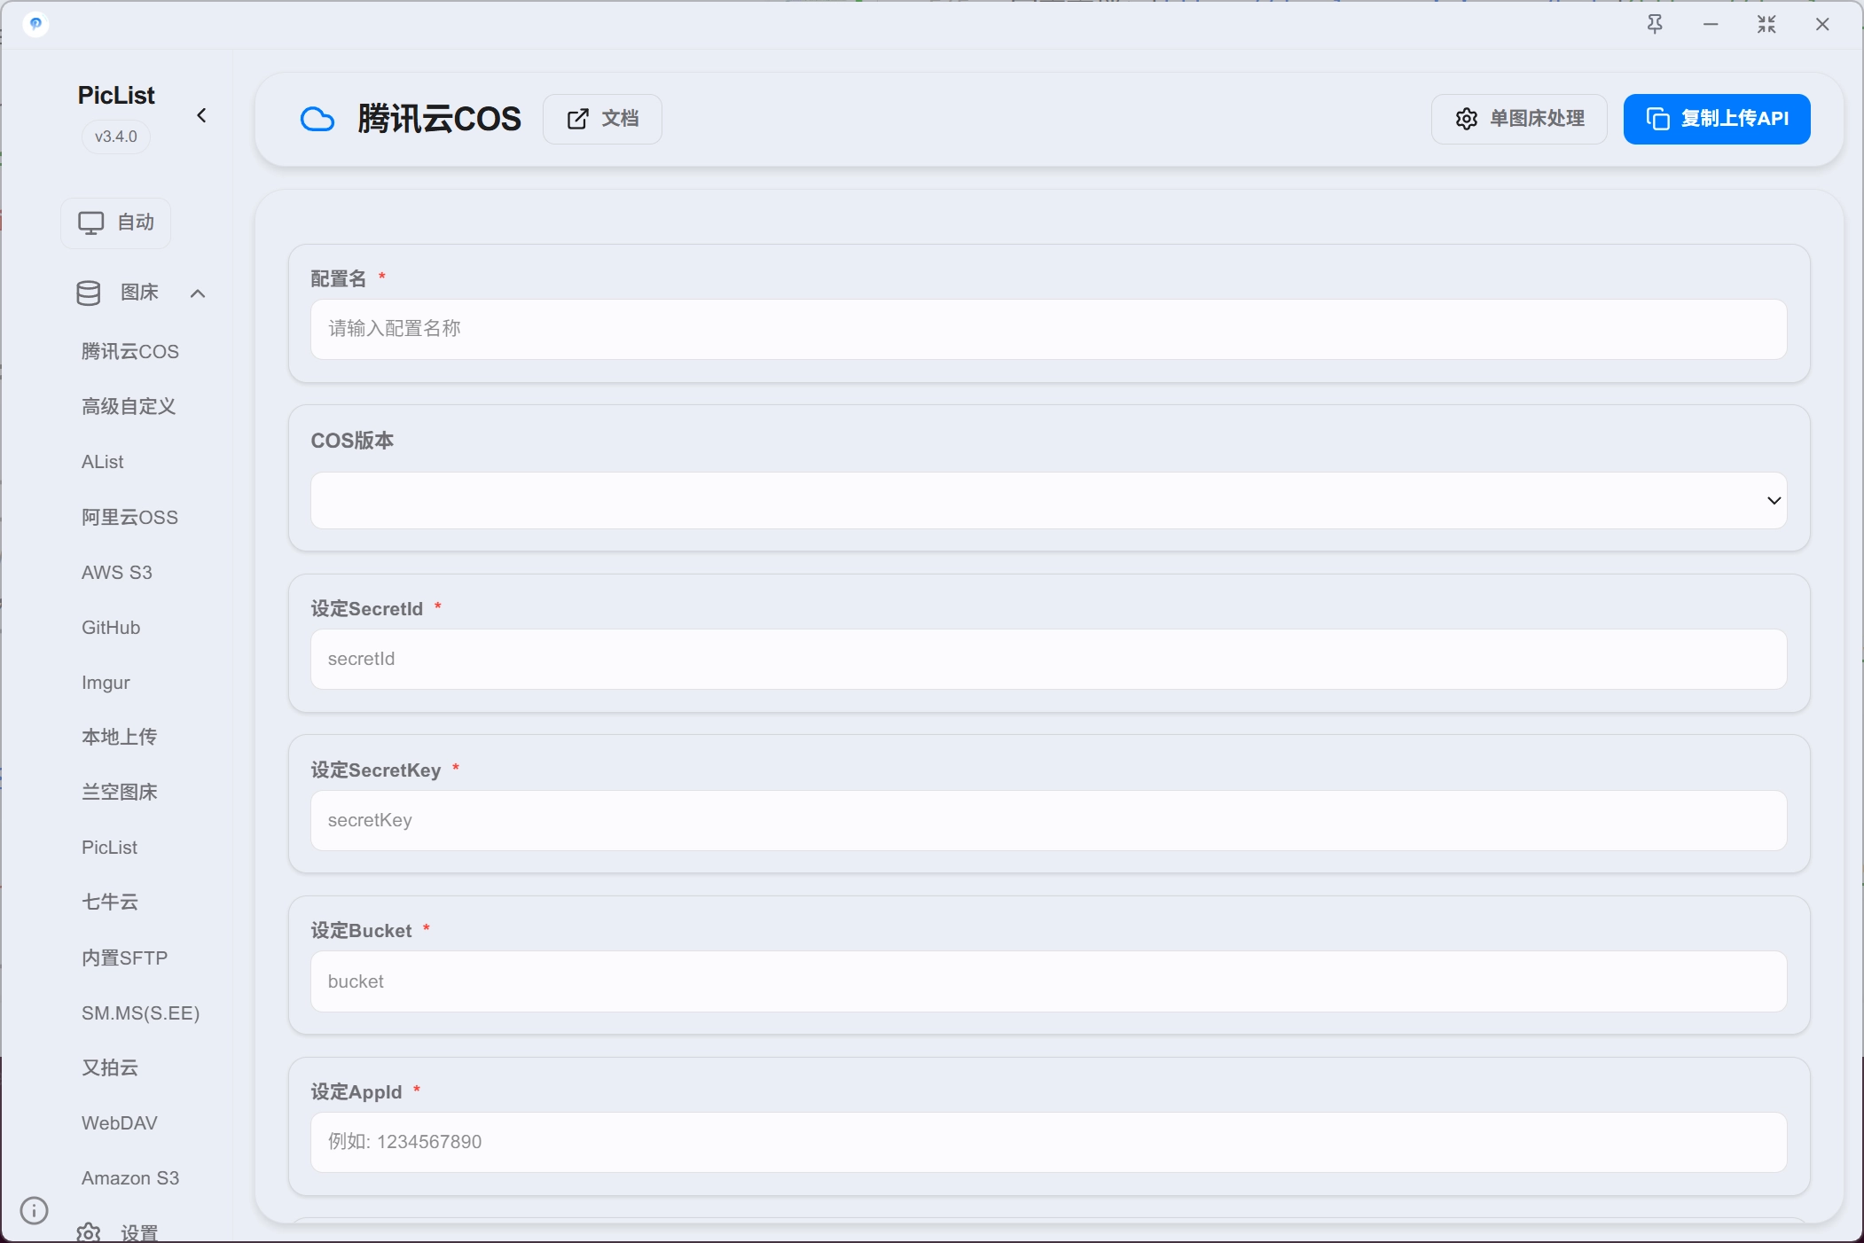
Task: Click the COS版本 label
Action: 352,441
